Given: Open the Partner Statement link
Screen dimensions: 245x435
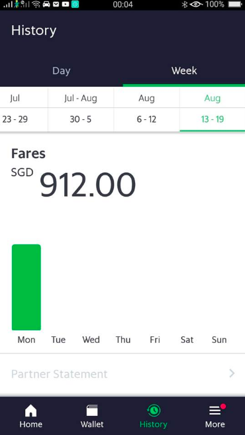Looking at the screenshot, I should click(x=122, y=373).
